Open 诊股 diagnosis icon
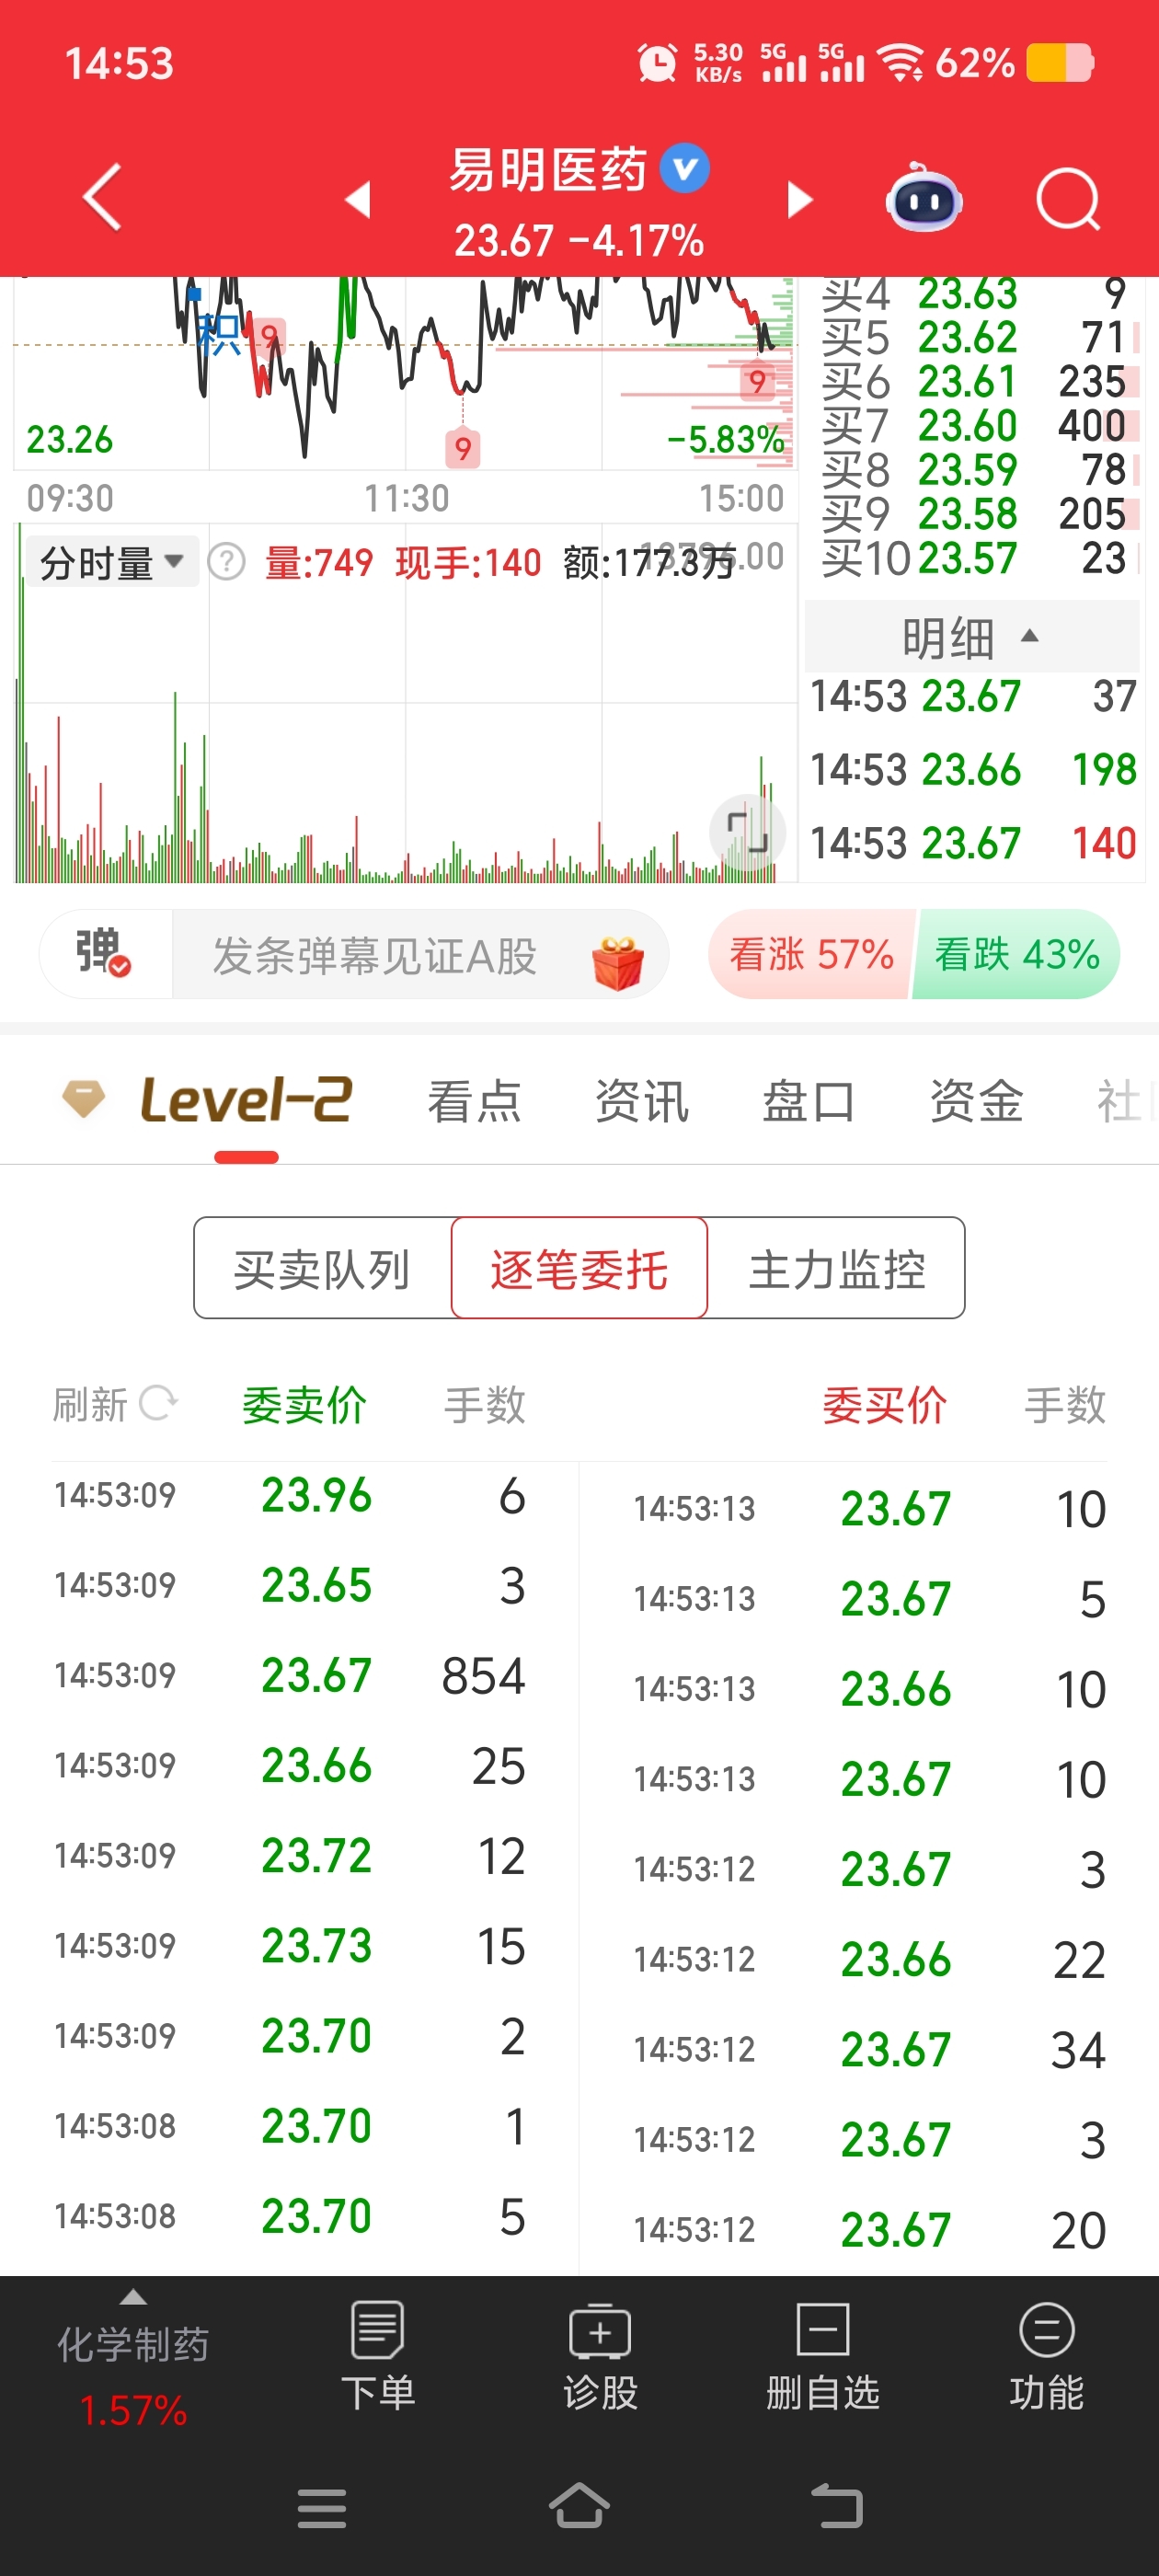This screenshot has height=2576, width=1159. click(x=599, y=2356)
